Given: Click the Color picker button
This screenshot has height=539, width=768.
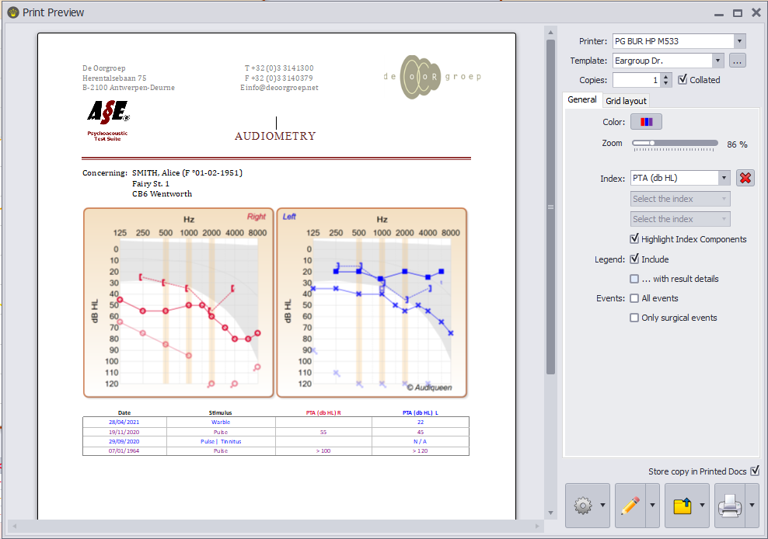Looking at the screenshot, I should pyautogui.click(x=646, y=122).
